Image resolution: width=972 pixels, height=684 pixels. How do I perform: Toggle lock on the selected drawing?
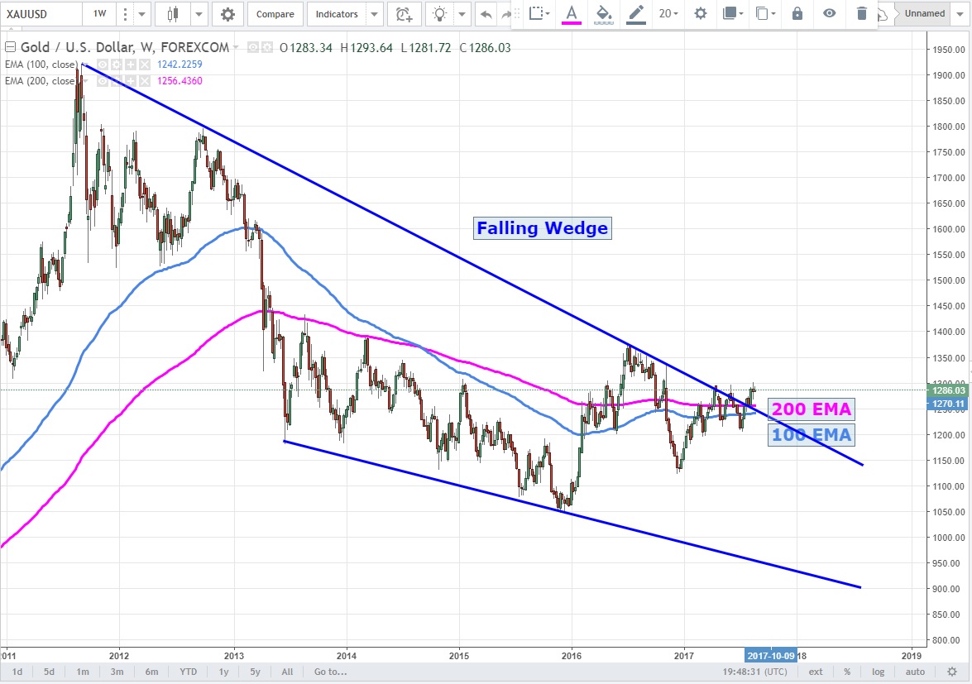797,13
